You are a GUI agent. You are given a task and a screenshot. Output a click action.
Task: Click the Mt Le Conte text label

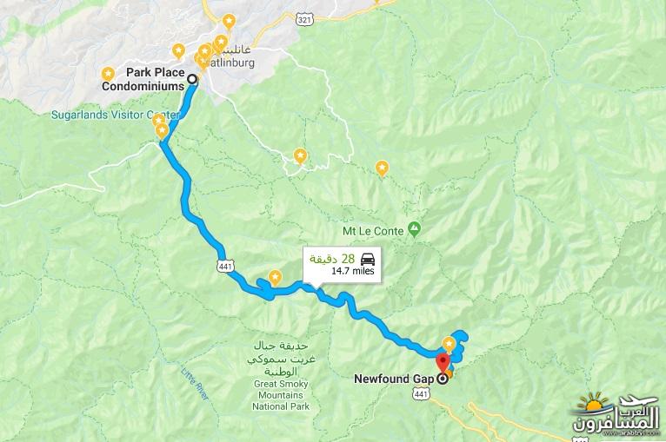click(373, 231)
